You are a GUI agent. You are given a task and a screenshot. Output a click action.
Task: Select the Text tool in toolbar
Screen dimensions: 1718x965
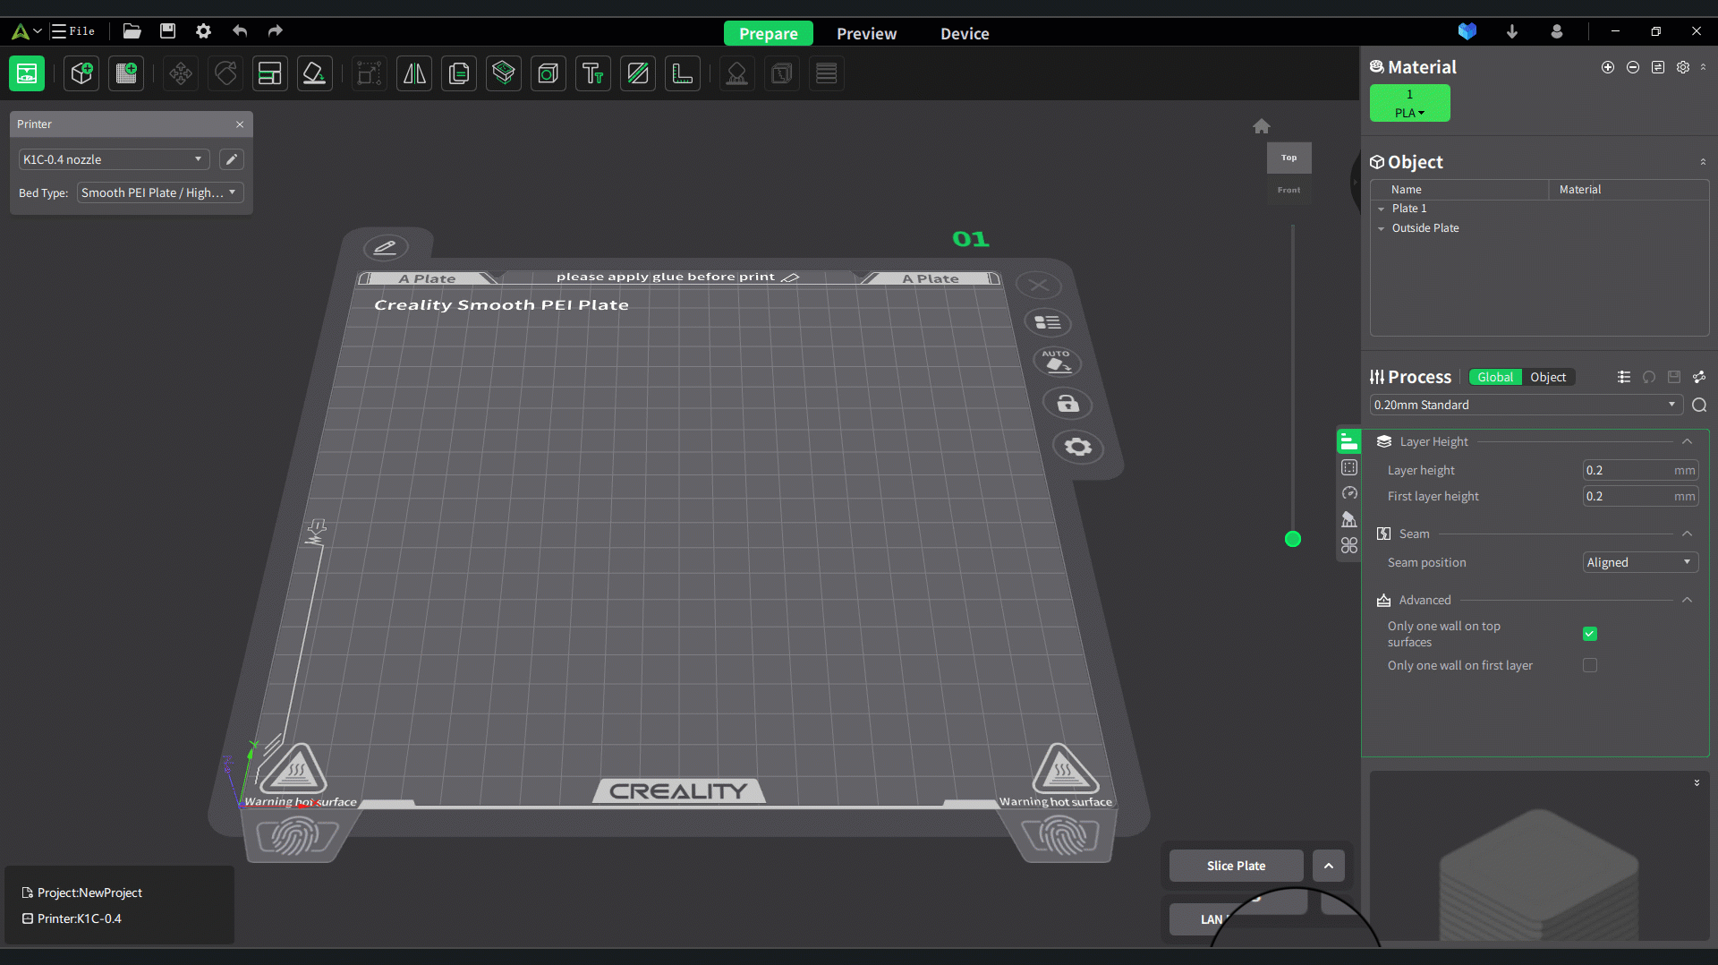tap(593, 73)
